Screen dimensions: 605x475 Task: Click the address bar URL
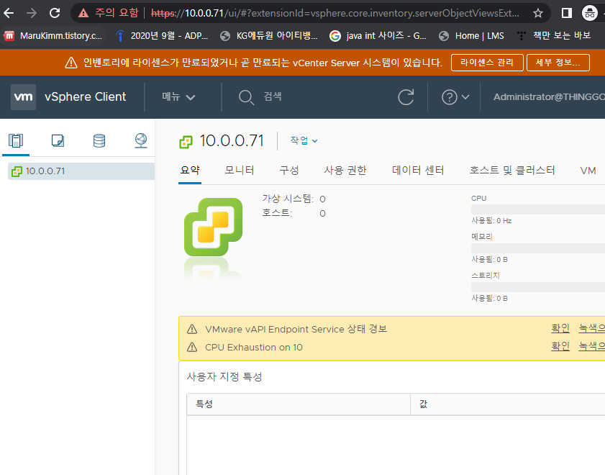(x=335, y=13)
